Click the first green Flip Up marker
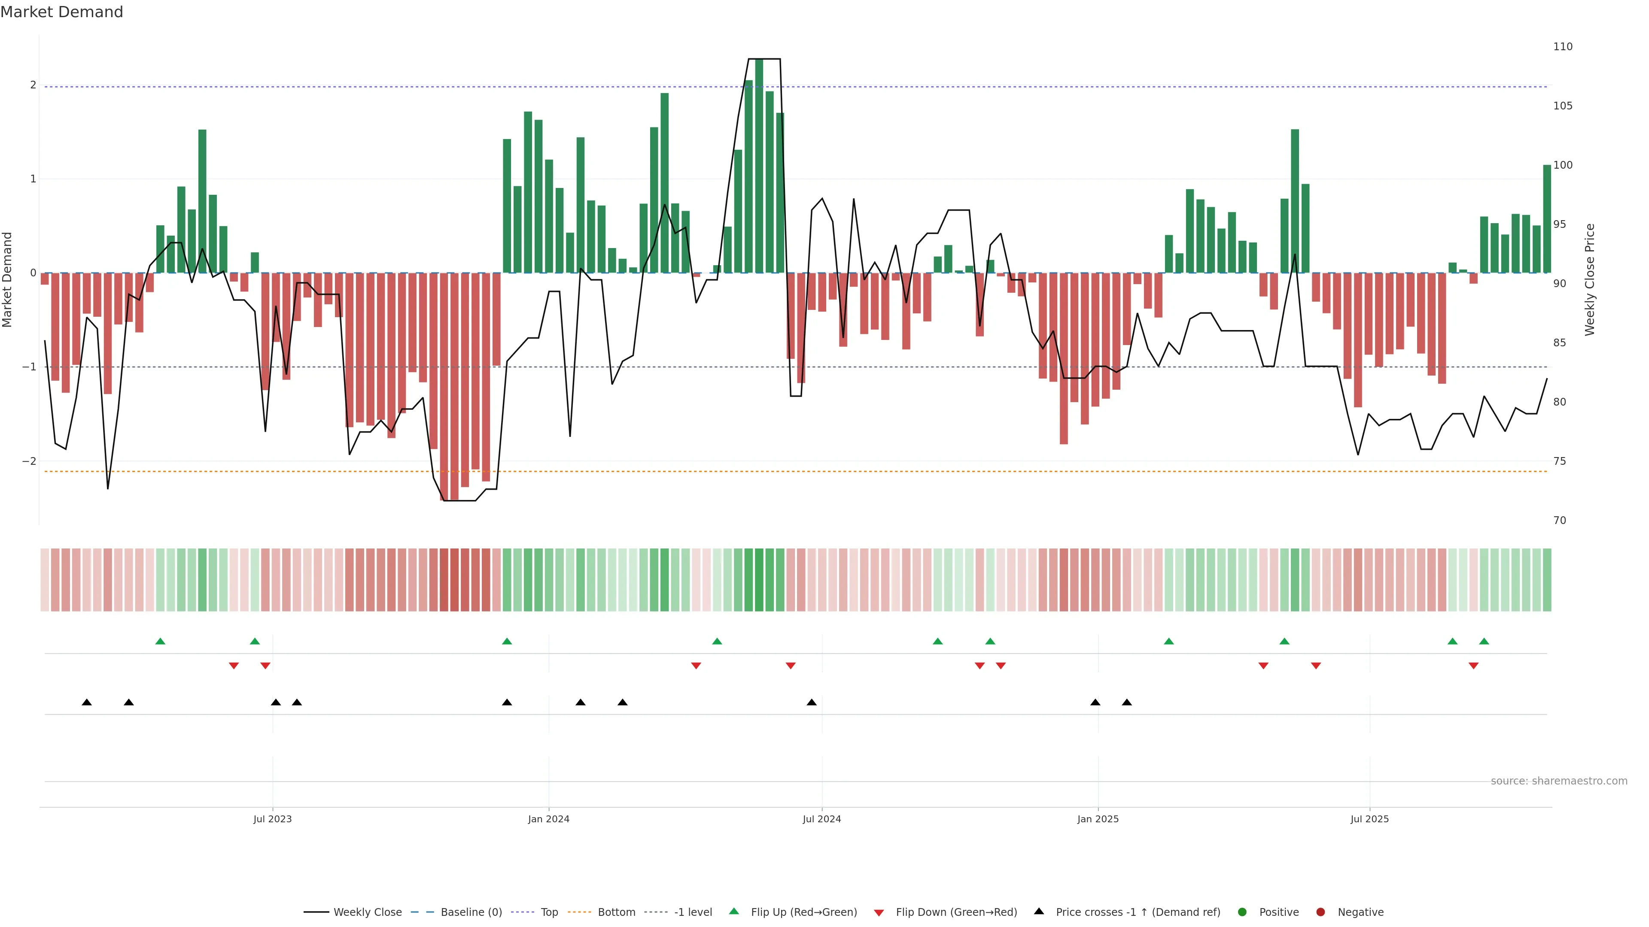This screenshot has width=1649, height=927. pyautogui.click(x=161, y=641)
